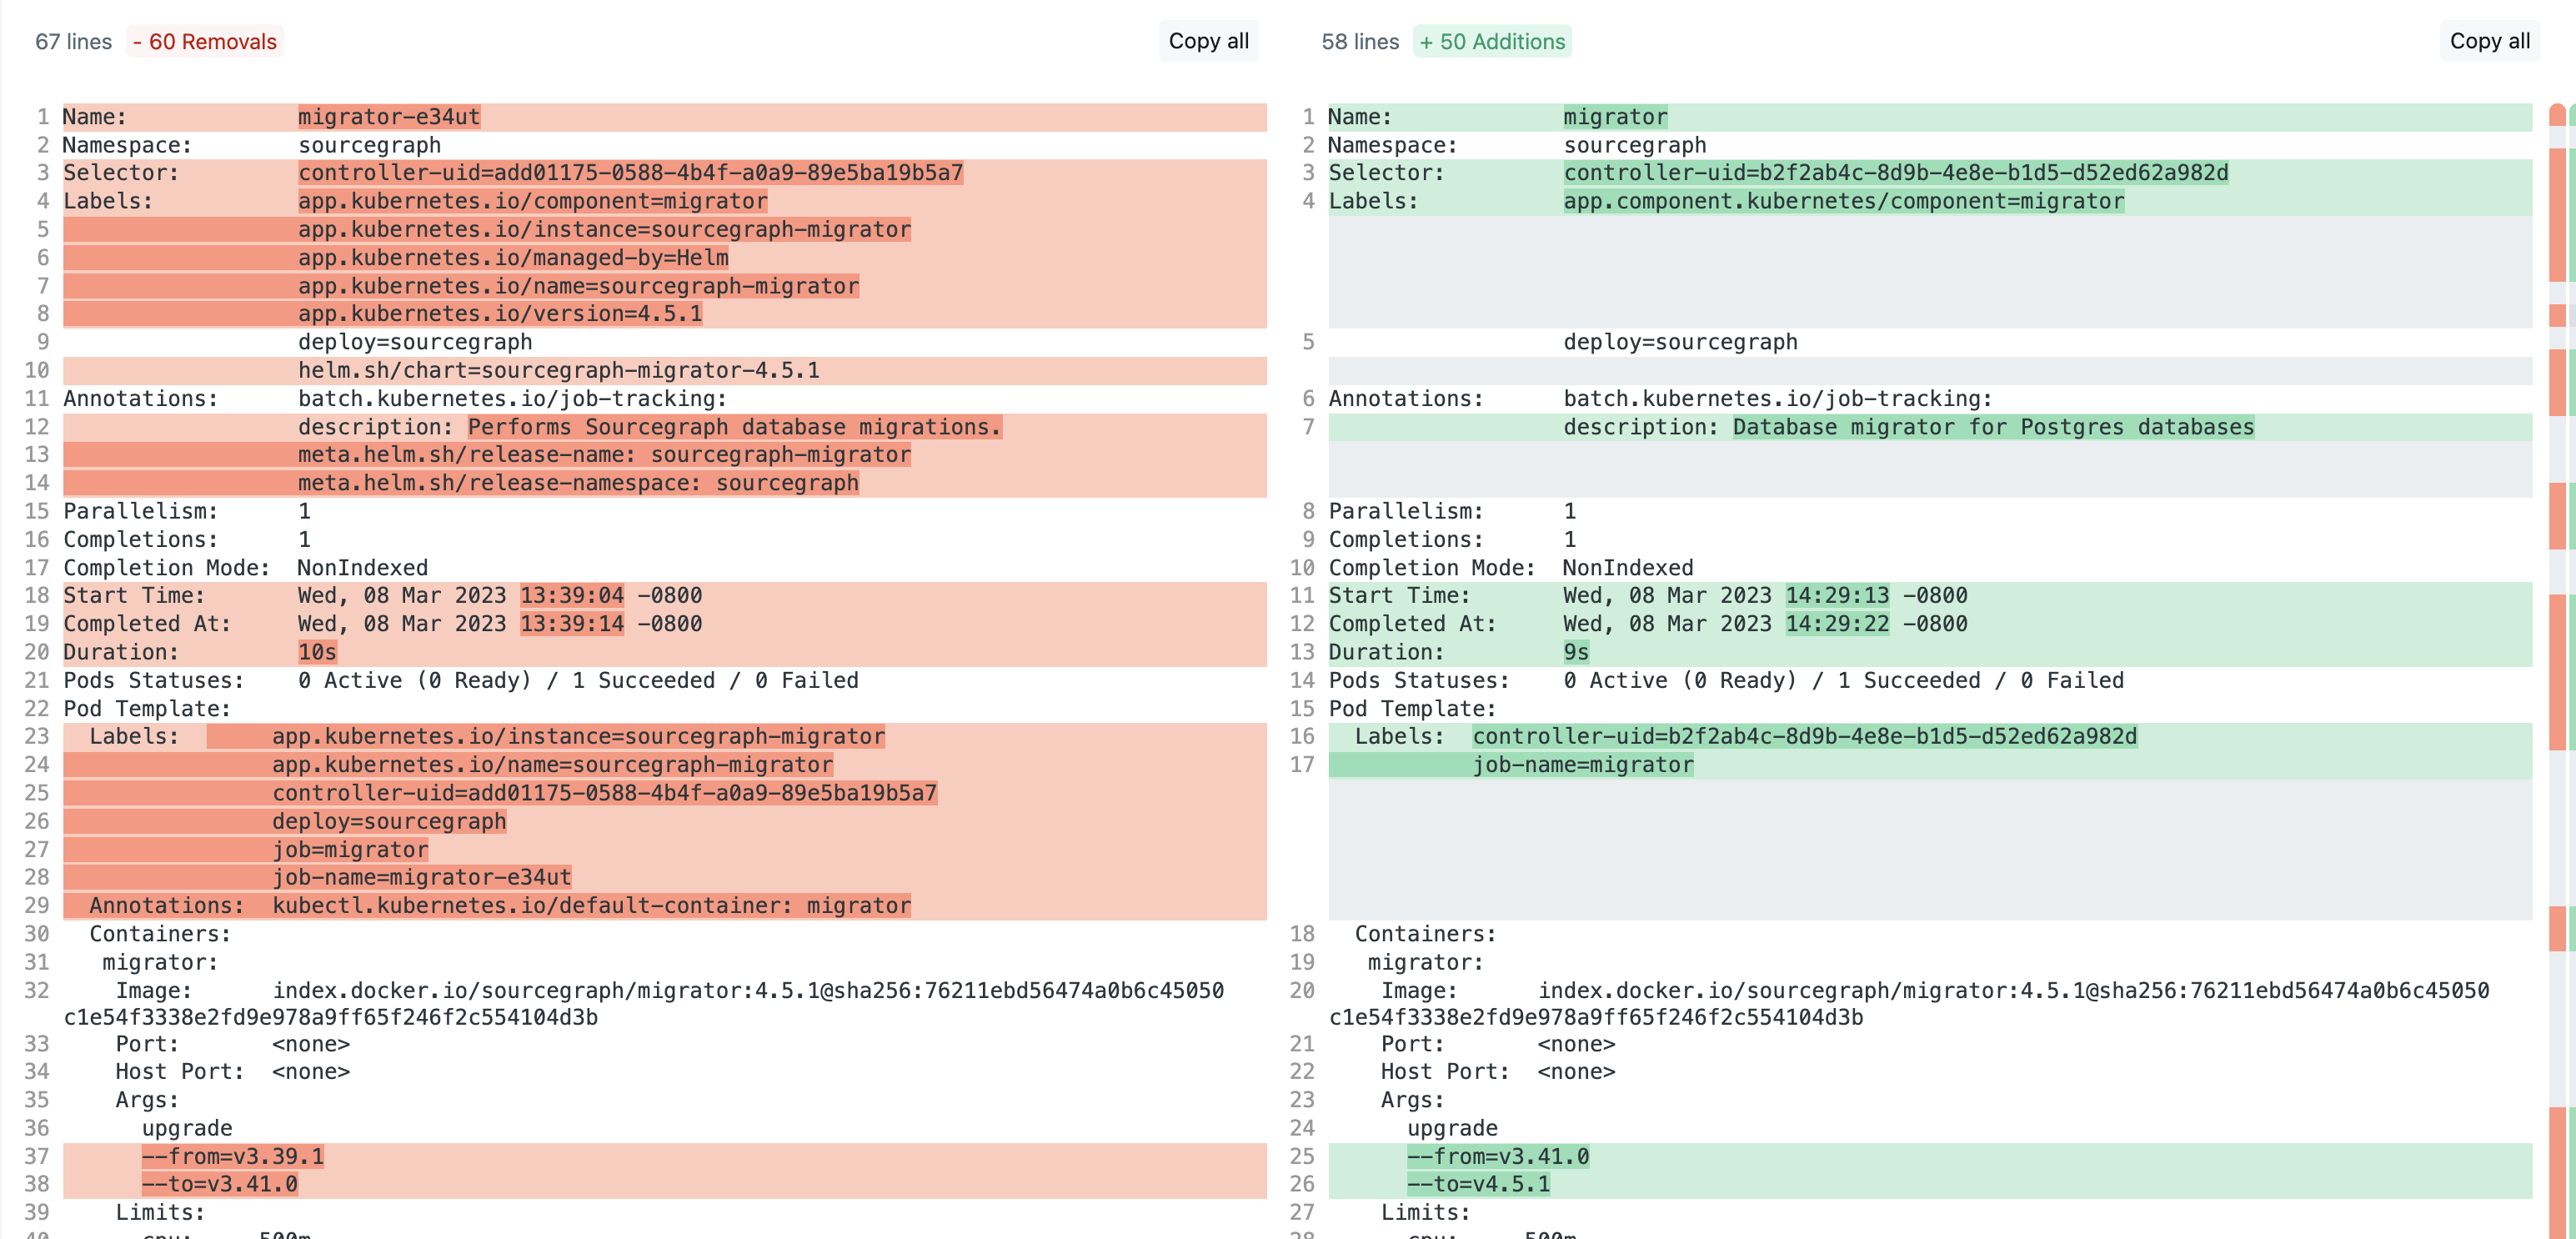Click the right pane Copy all button
This screenshot has width=2576, height=1239.
click(x=2489, y=41)
